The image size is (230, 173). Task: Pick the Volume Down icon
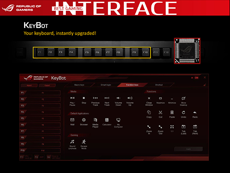click(118, 98)
